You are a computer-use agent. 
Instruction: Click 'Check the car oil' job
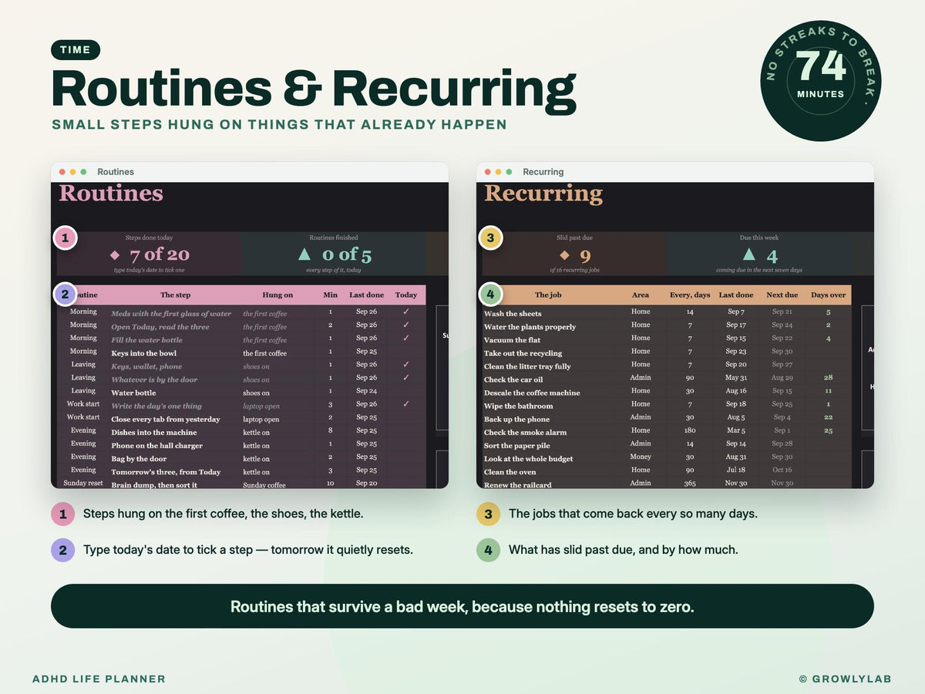click(x=513, y=379)
